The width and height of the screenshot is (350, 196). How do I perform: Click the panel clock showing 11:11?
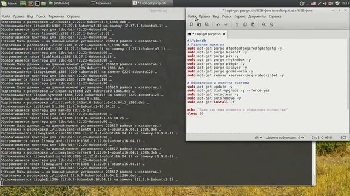click(345, 3)
